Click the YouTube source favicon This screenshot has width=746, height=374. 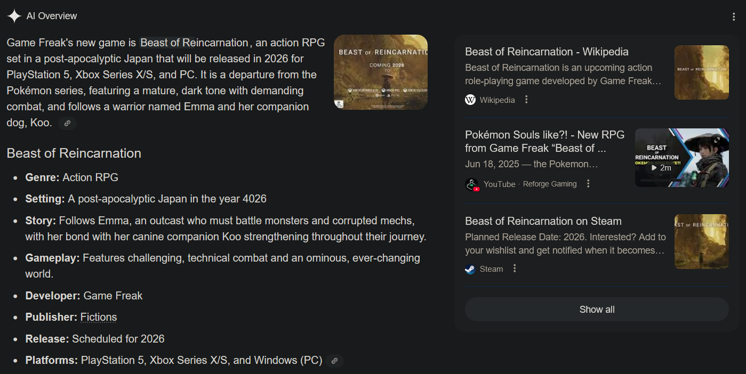(x=472, y=184)
